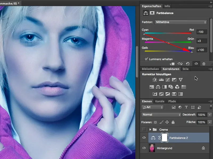Click the Channel Mixer adjustment icon
This screenshot has height=159, width=213.
177,86
